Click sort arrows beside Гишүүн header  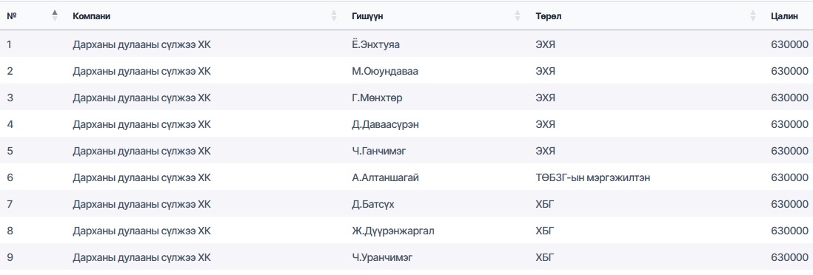pos(517,16)
